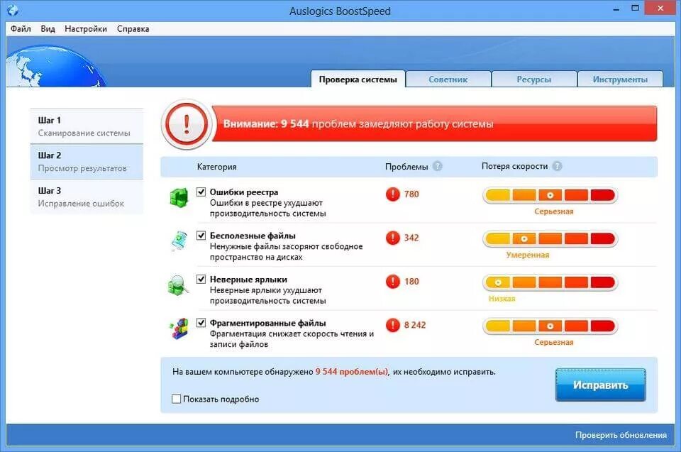Select Шаг 3 Исправление ошибок
The width and height of the screenshot is (681, 452).
pos(87,197)
